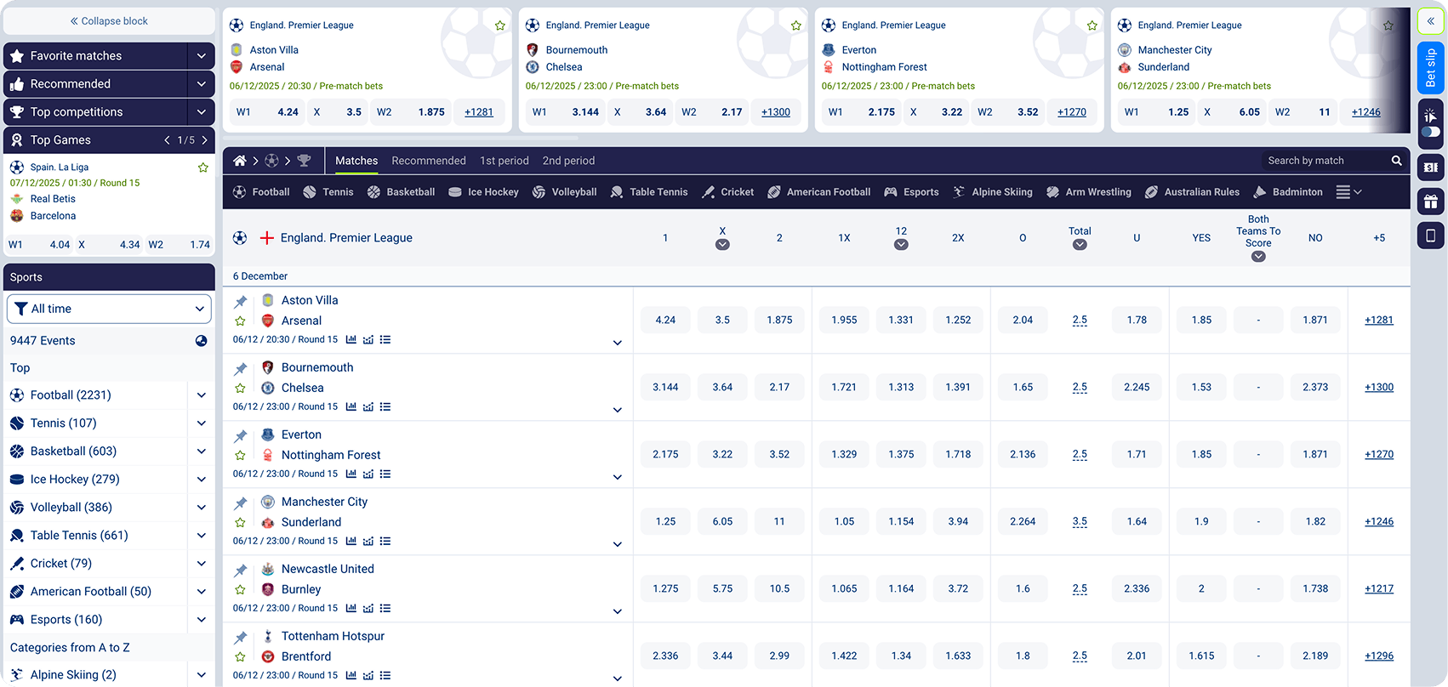The image size is (1448, 687).
Task: Pin the Aston Villa vs Arsenal match
Action: pyautogui.click(x=241, y=301)
